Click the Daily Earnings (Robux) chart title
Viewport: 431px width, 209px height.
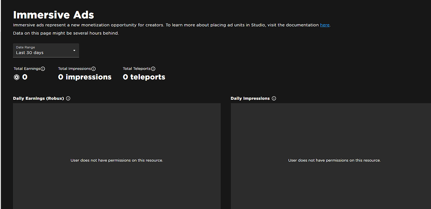38,98
